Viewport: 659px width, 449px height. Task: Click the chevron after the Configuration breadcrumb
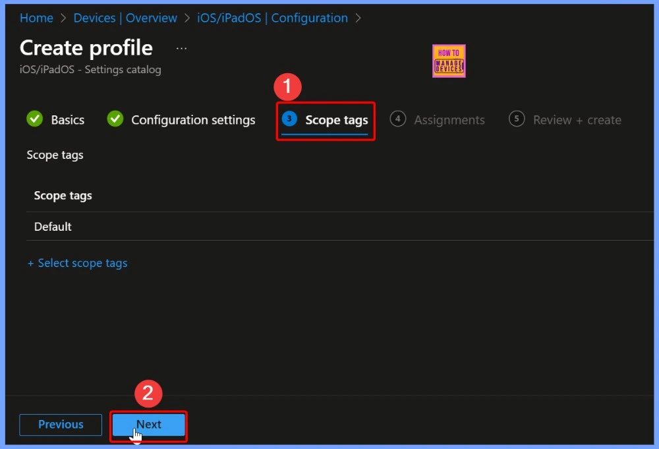[358, 18]
